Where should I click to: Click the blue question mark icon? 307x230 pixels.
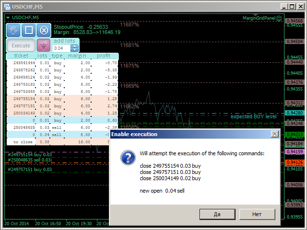tap(127, 158)
